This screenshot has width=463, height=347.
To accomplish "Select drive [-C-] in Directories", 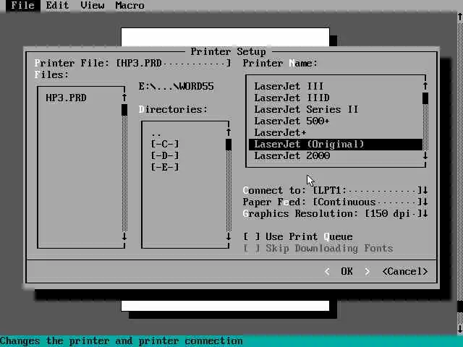I will pyautogui.click(x=165, y=145).
